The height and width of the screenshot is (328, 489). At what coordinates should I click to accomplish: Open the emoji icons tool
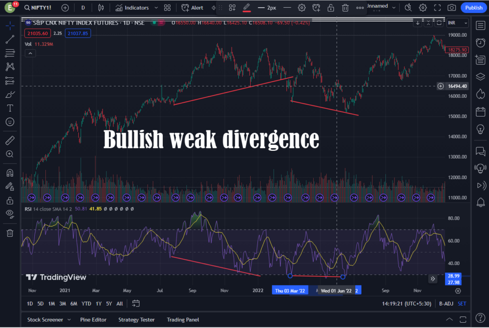tap(10, 122)
